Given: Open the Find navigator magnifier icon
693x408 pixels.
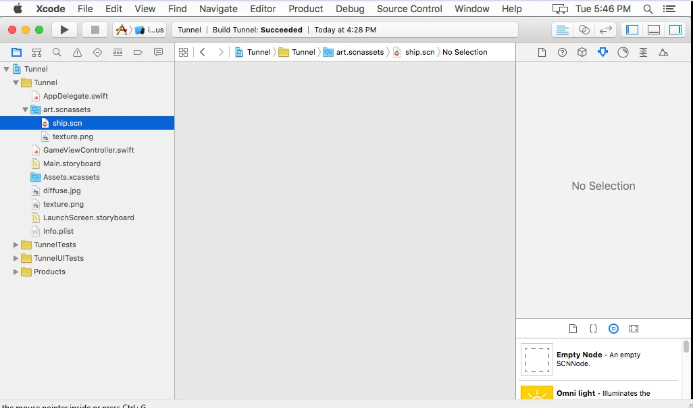Looking at the screenshot, I should point(57,52).
